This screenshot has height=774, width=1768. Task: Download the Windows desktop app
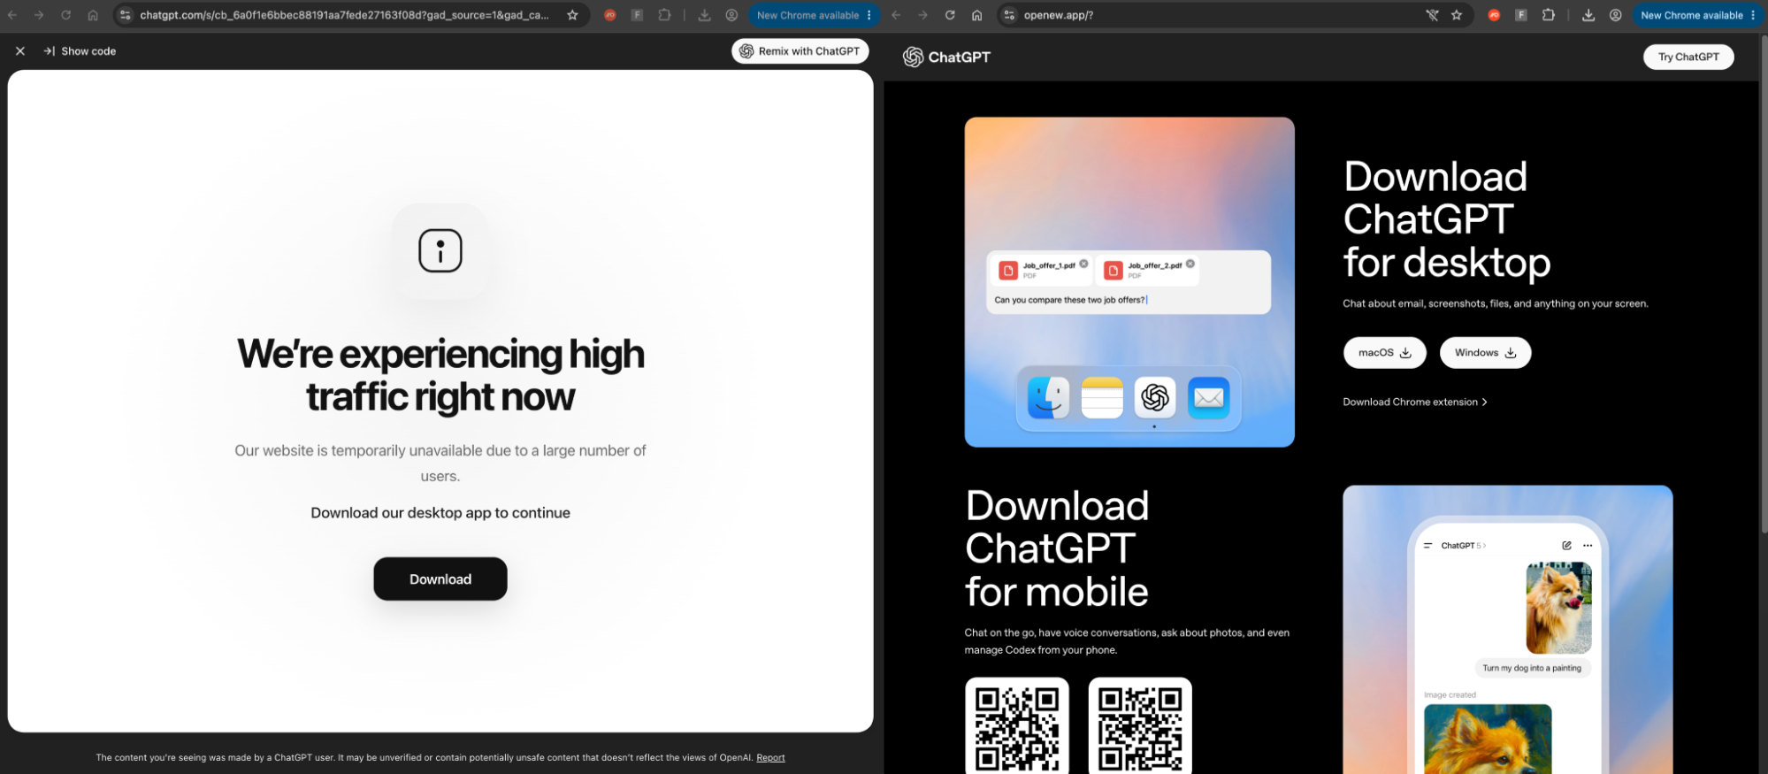pyautogui.click(x=1486, y=352)
